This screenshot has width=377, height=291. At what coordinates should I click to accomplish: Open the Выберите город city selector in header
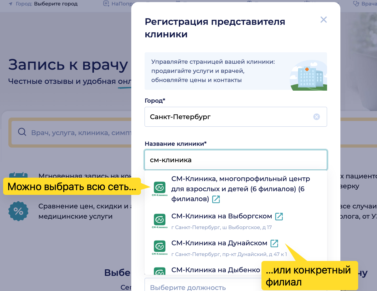click(x=56, y=4)
